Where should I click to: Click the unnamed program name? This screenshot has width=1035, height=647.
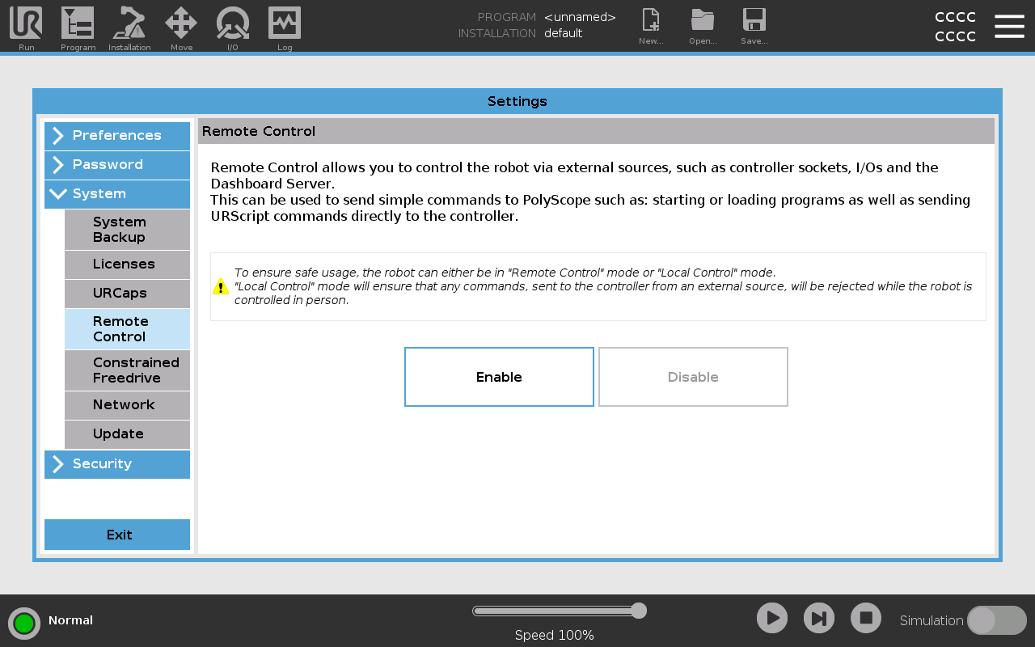[580, 17]
